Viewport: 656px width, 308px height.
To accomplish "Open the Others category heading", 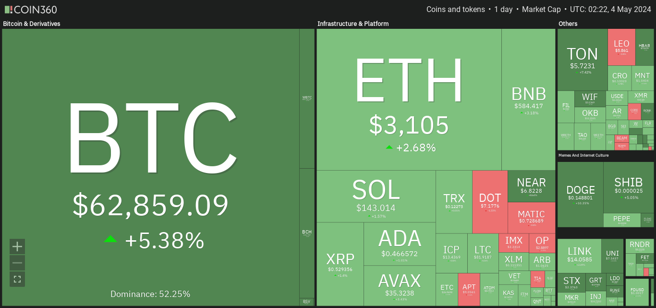I will point(568,24).
